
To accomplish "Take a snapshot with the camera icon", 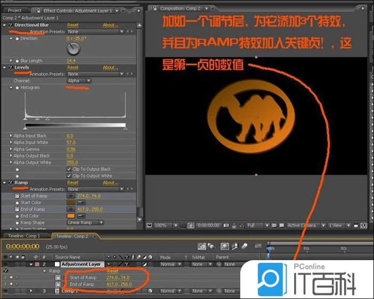I will tap(226, 225).
